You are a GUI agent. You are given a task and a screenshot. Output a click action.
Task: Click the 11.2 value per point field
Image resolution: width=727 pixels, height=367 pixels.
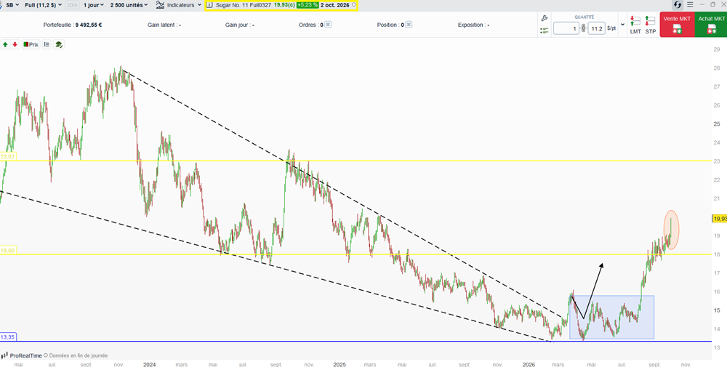(596, 29)
